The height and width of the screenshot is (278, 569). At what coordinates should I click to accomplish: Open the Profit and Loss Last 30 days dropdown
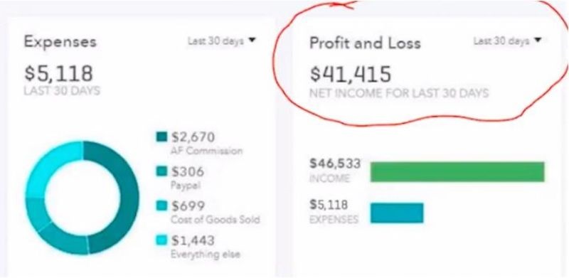click(x=507, y=41)
